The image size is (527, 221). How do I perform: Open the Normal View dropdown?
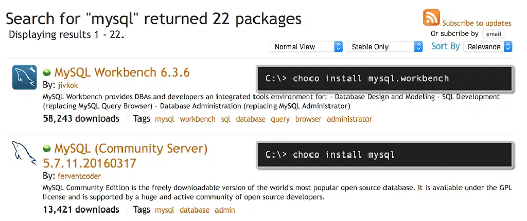tap(306, 47)
